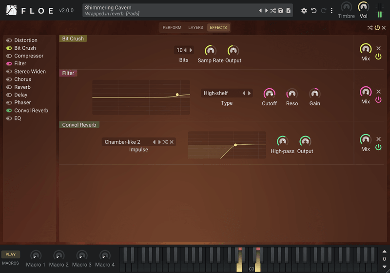
Task: Click the Play button at bottom left
Action: [x=11, y=254]
